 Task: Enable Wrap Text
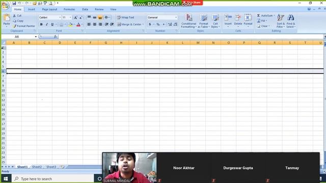tap(125, 17)
